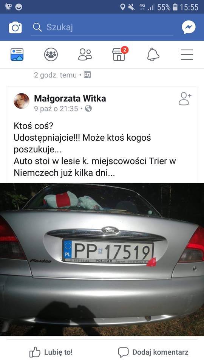Screen dimensions: 204x363
Task: Tap the Szukaj search field
Action: [102, 27]
